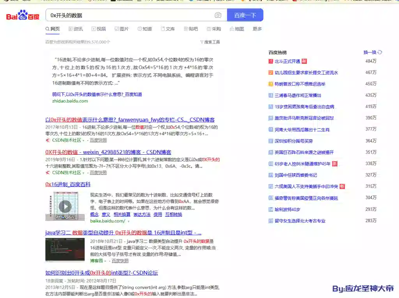Screen dimensions: 399x298
Task: Open hot topic 哈利波特40岁
Action: (x=287, y=210)
